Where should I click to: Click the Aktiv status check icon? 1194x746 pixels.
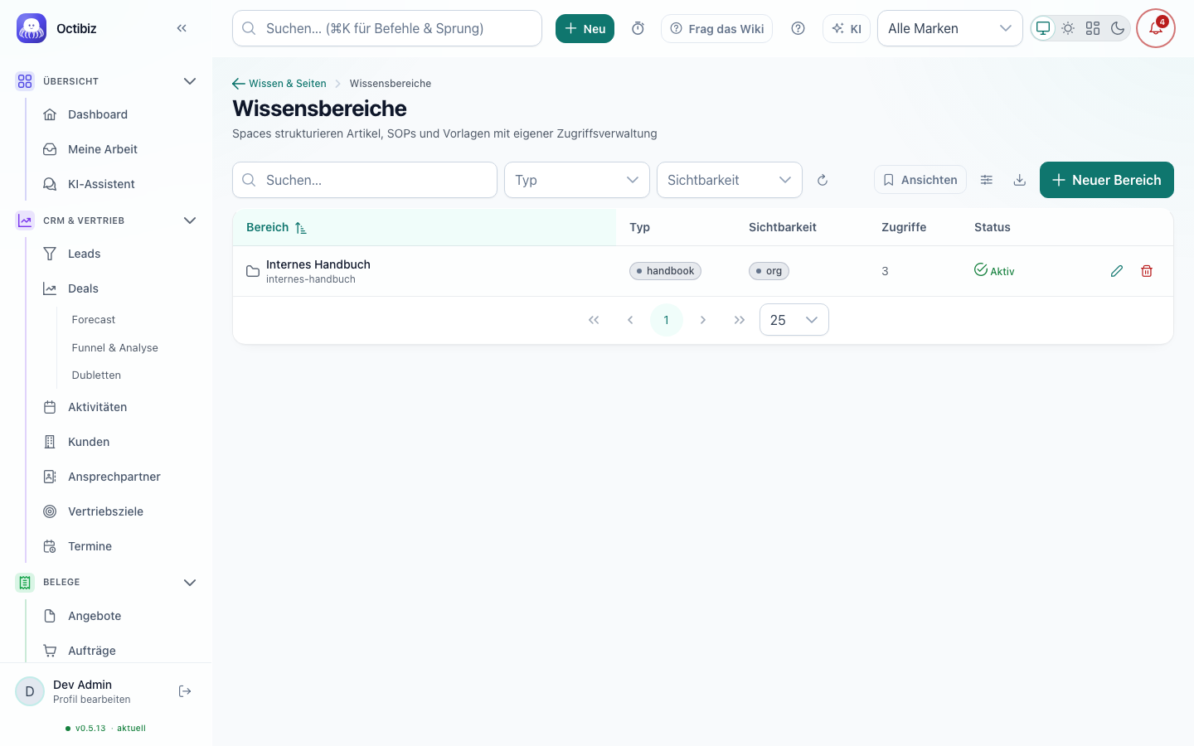(981, 269)
